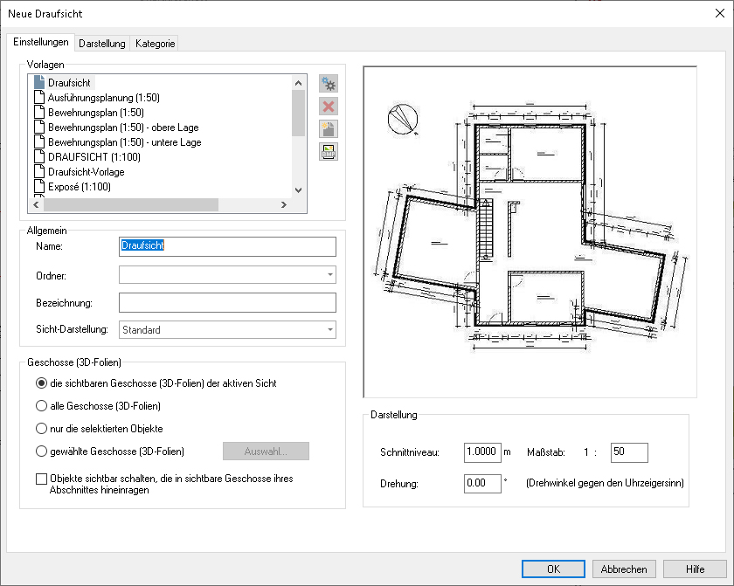Click file icon beside Draufsicht-Vorlage
This screenshot has height=586, width=734.
(x=39, y=172)
